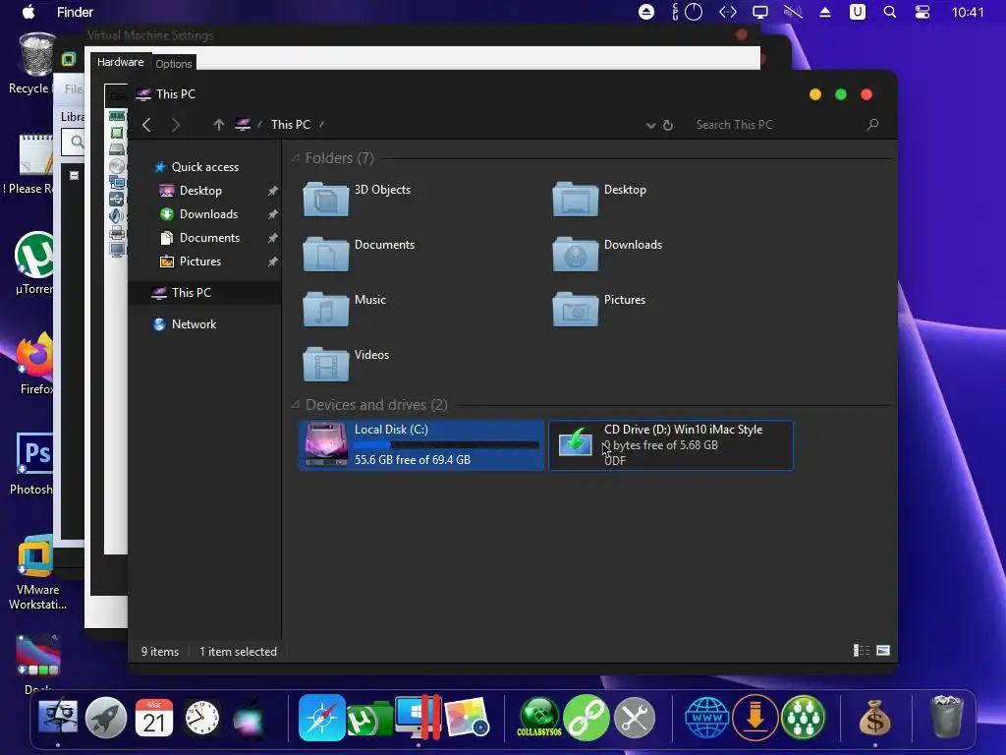
Task: Switch to large icons view layout icon
Action: pos(883,651)
